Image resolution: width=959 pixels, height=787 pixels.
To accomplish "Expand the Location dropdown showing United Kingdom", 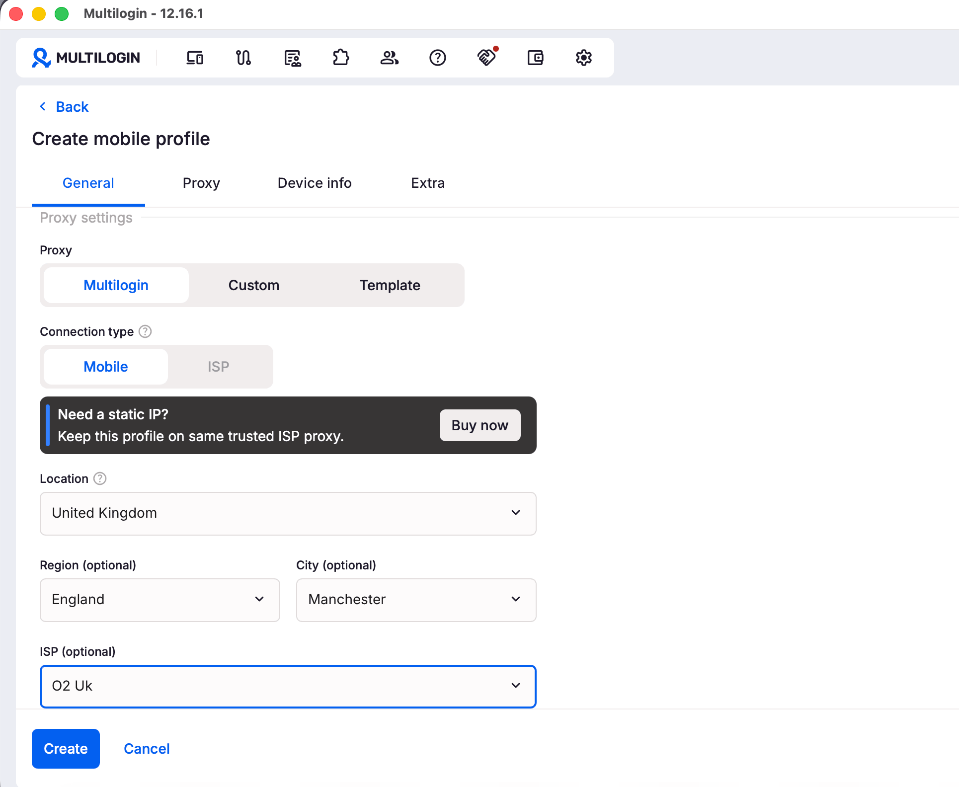I will [288, 513].
